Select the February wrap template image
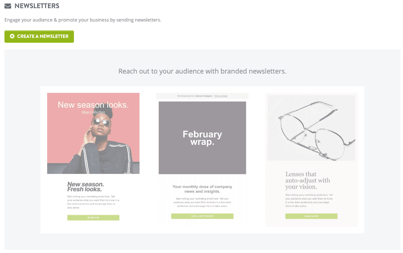The height and width of the screenshot is (253, 403). 202,137
